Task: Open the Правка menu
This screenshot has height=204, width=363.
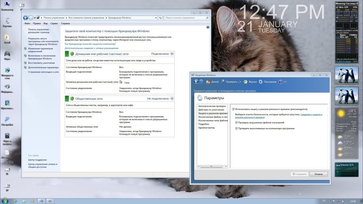Action: (x=37, y=23)
